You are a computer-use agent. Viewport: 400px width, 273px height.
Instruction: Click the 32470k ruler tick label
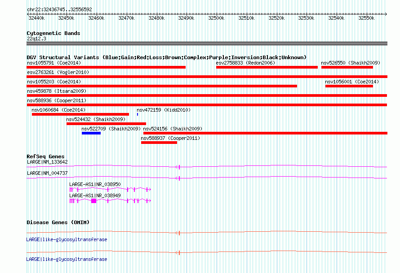[x=126, y=18]
